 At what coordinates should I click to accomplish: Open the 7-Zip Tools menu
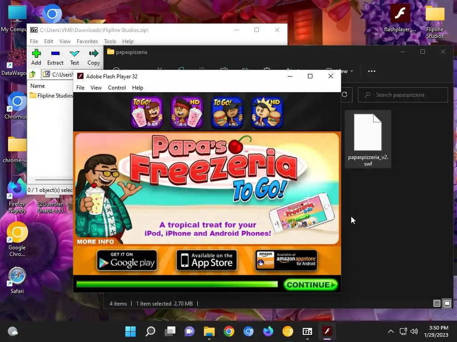tap(110, 41)
